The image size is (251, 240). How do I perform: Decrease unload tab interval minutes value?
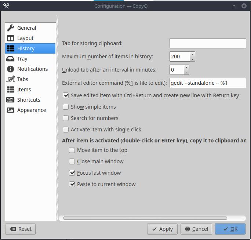pyautogui.click(x=186, y=72)
